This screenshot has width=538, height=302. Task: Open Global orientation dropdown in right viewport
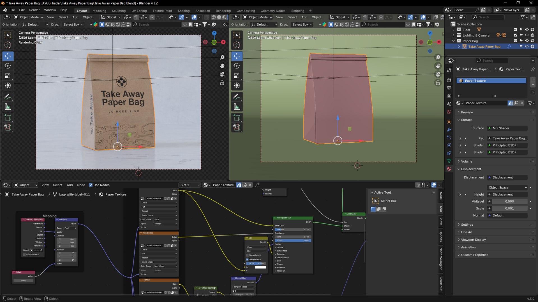[x=340, y=17]
